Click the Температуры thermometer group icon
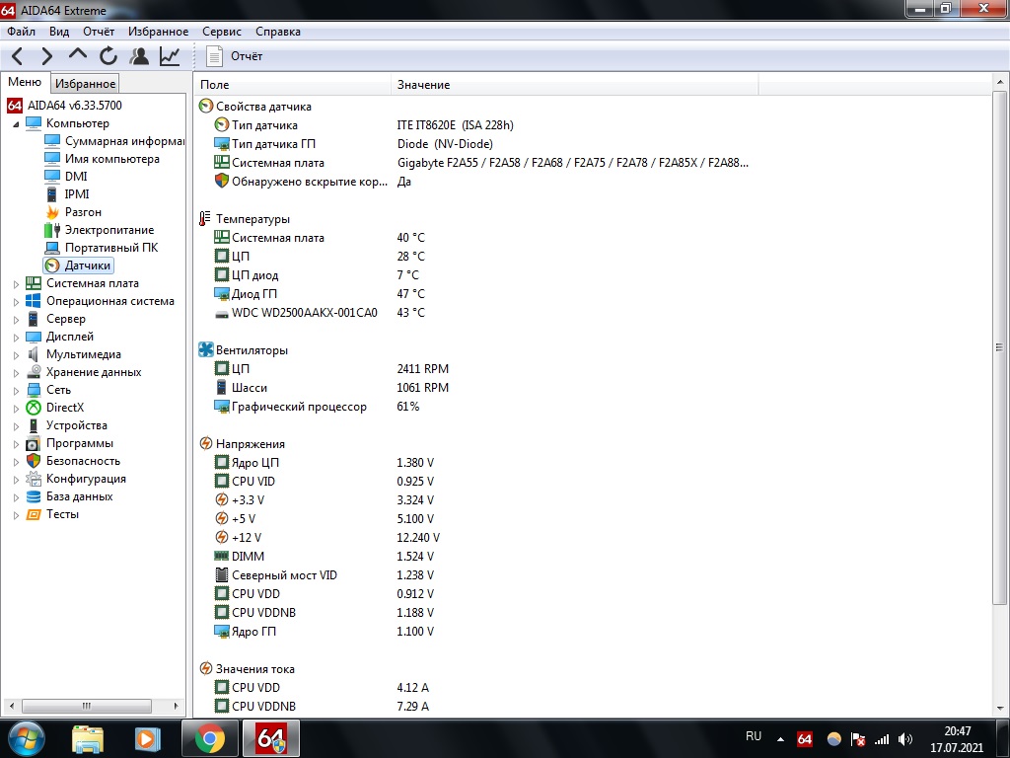Image resolution: width=1010 pixels, height=758 pixels. pos(205,218)
